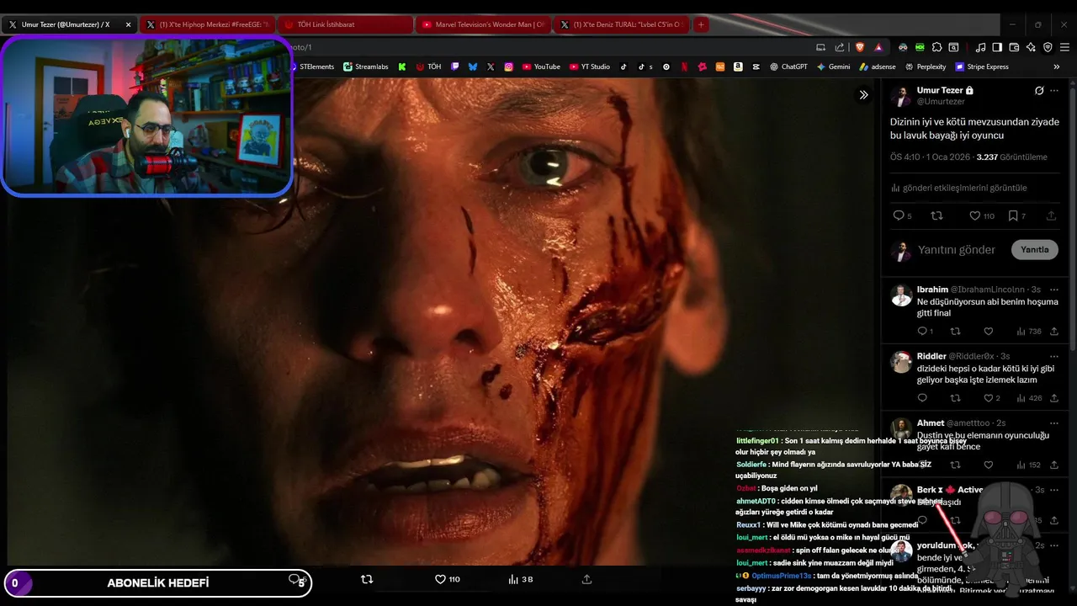Click the Brave VPN shield icon
Screen dimensions: 1077x606
[x=1048, y=47]
